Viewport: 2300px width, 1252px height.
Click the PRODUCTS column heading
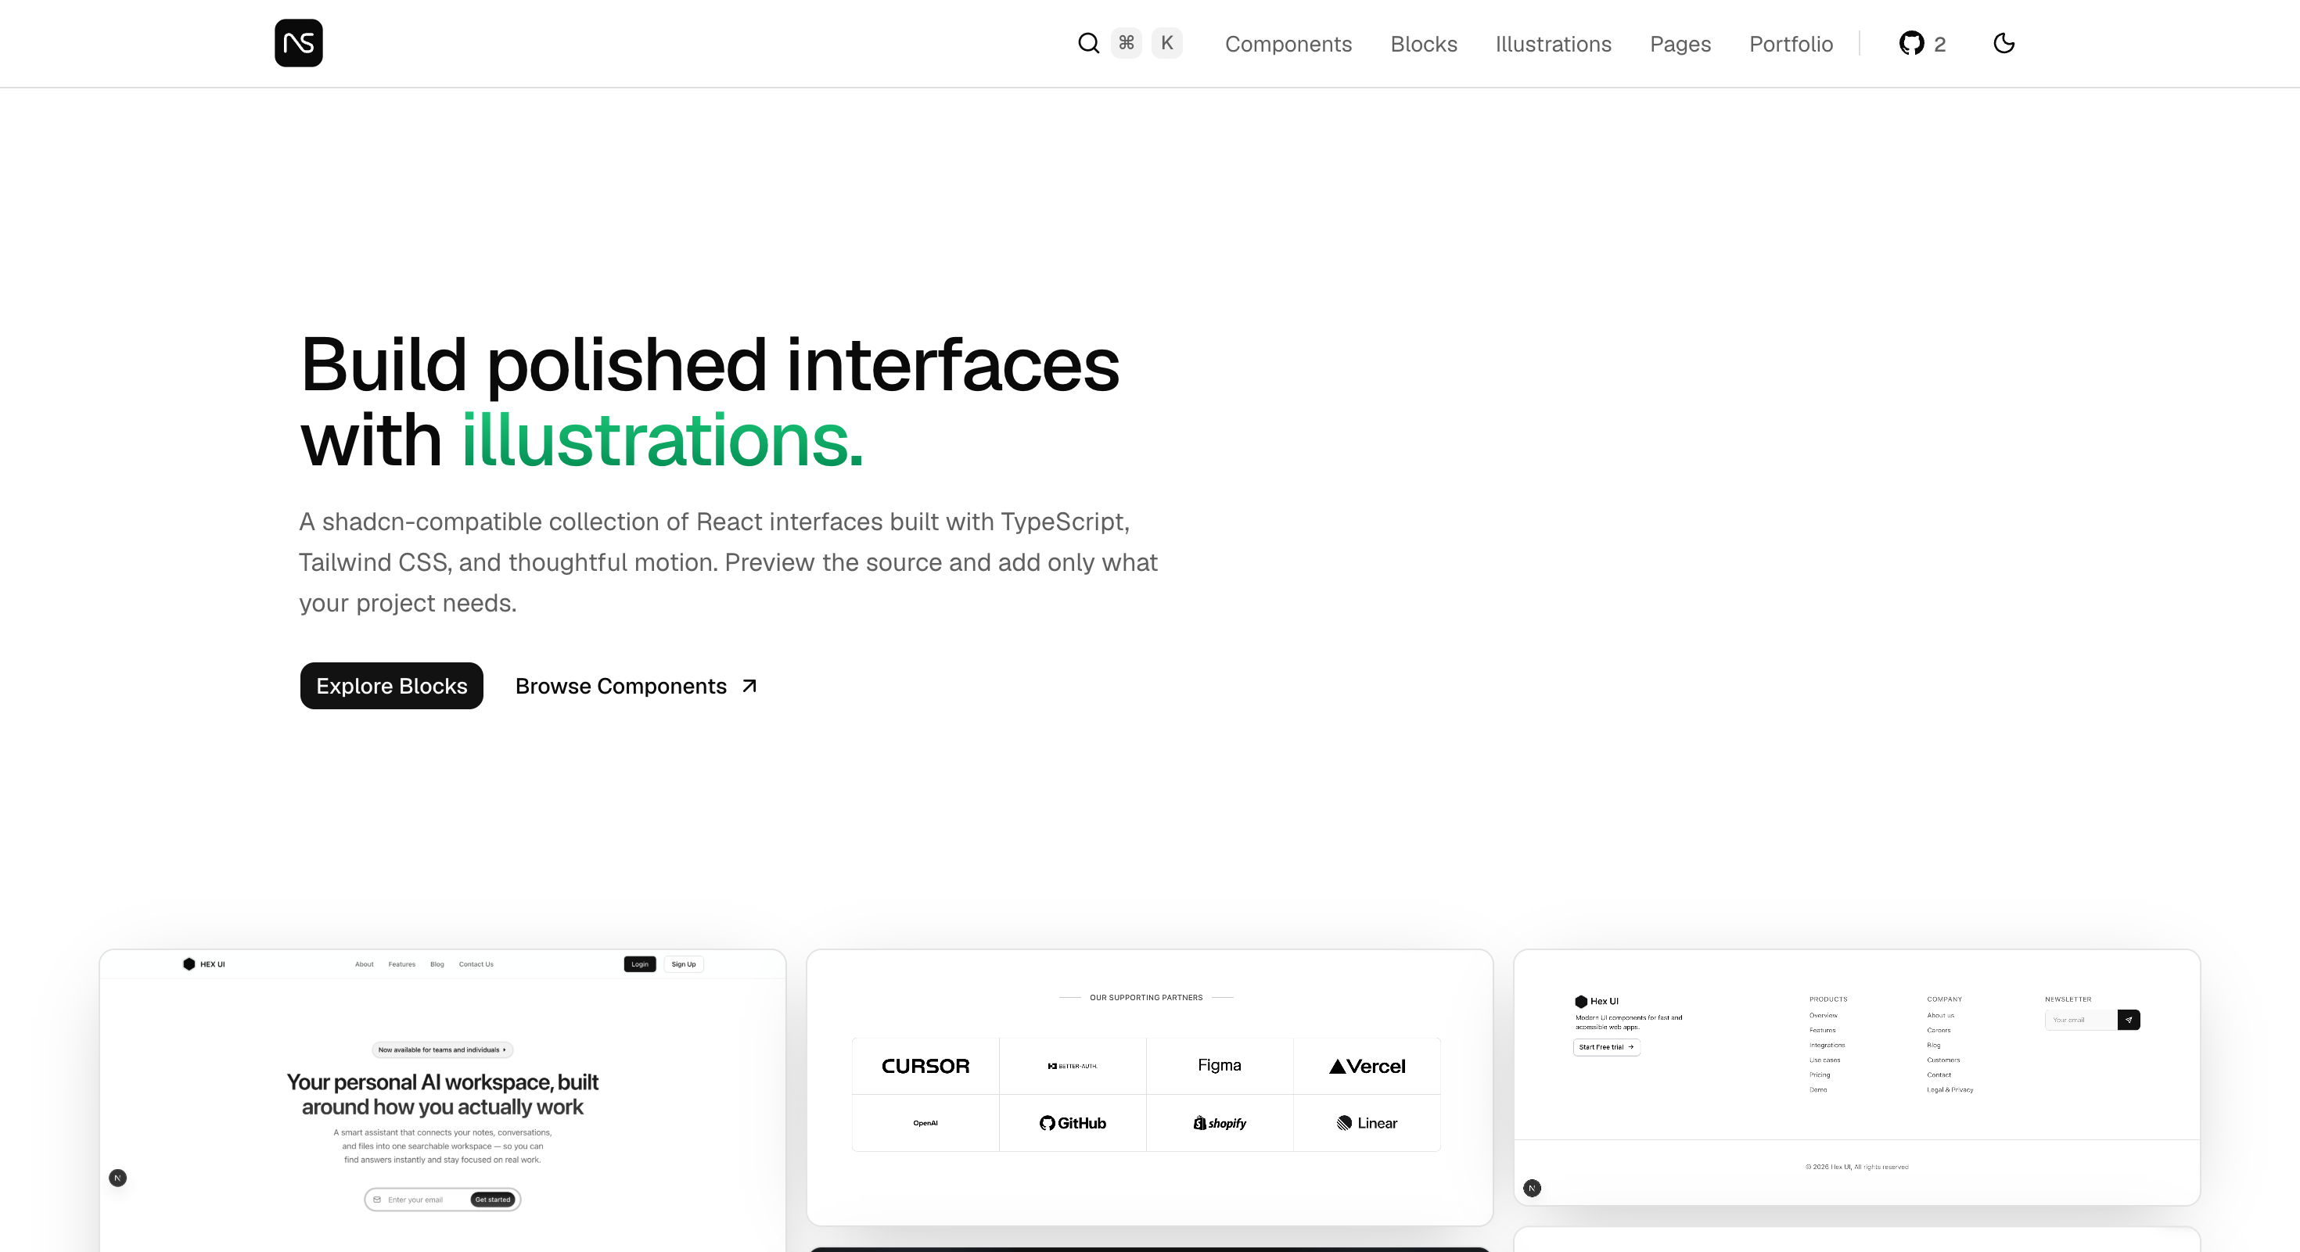[1827, 999]
